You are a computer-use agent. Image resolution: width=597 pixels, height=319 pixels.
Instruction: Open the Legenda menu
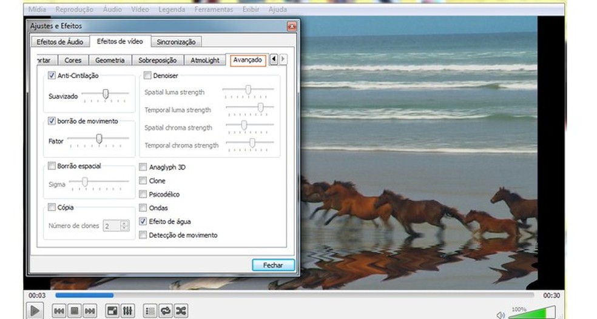point(172,10)
